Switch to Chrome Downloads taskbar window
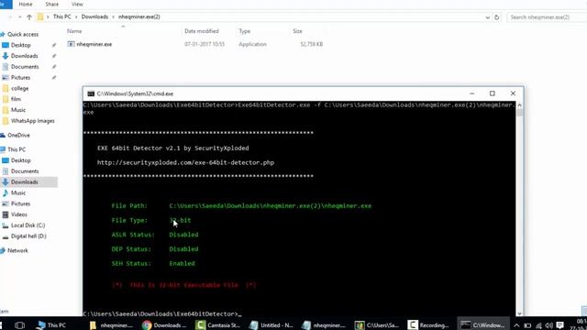The width and height of the screenshot is (587, 330). pyautogui.click(x=164, y=325)
